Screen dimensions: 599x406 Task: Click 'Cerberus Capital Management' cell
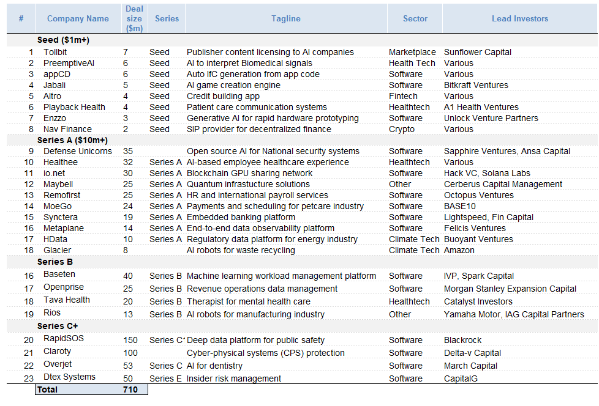(503, 185)
